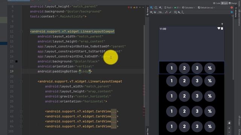241x135 pixels.
Task: Click the pack icon in design toolbar
Action: click(175, 12)
